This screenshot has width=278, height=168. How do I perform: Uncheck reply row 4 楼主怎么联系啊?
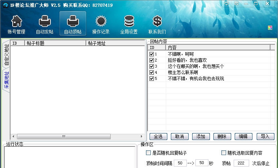tap(151, 72)
